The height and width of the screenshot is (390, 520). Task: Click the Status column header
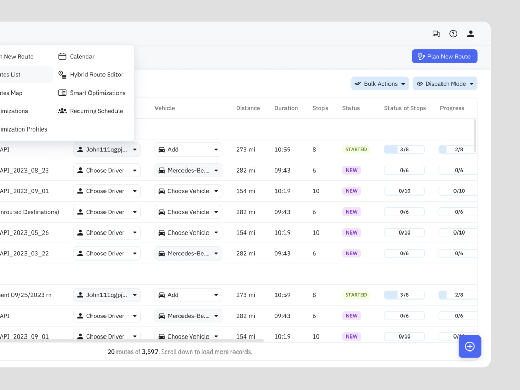tap(351, 108)
